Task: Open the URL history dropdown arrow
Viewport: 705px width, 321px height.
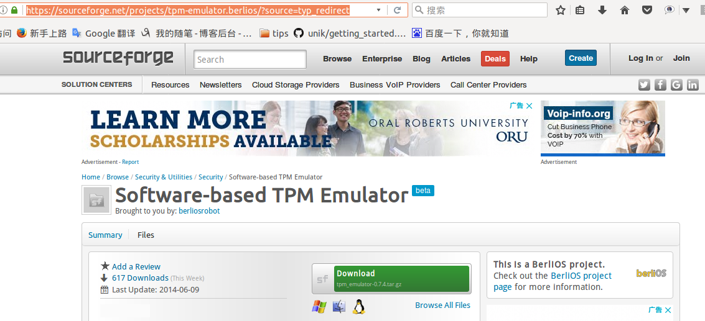Action: 378,10
